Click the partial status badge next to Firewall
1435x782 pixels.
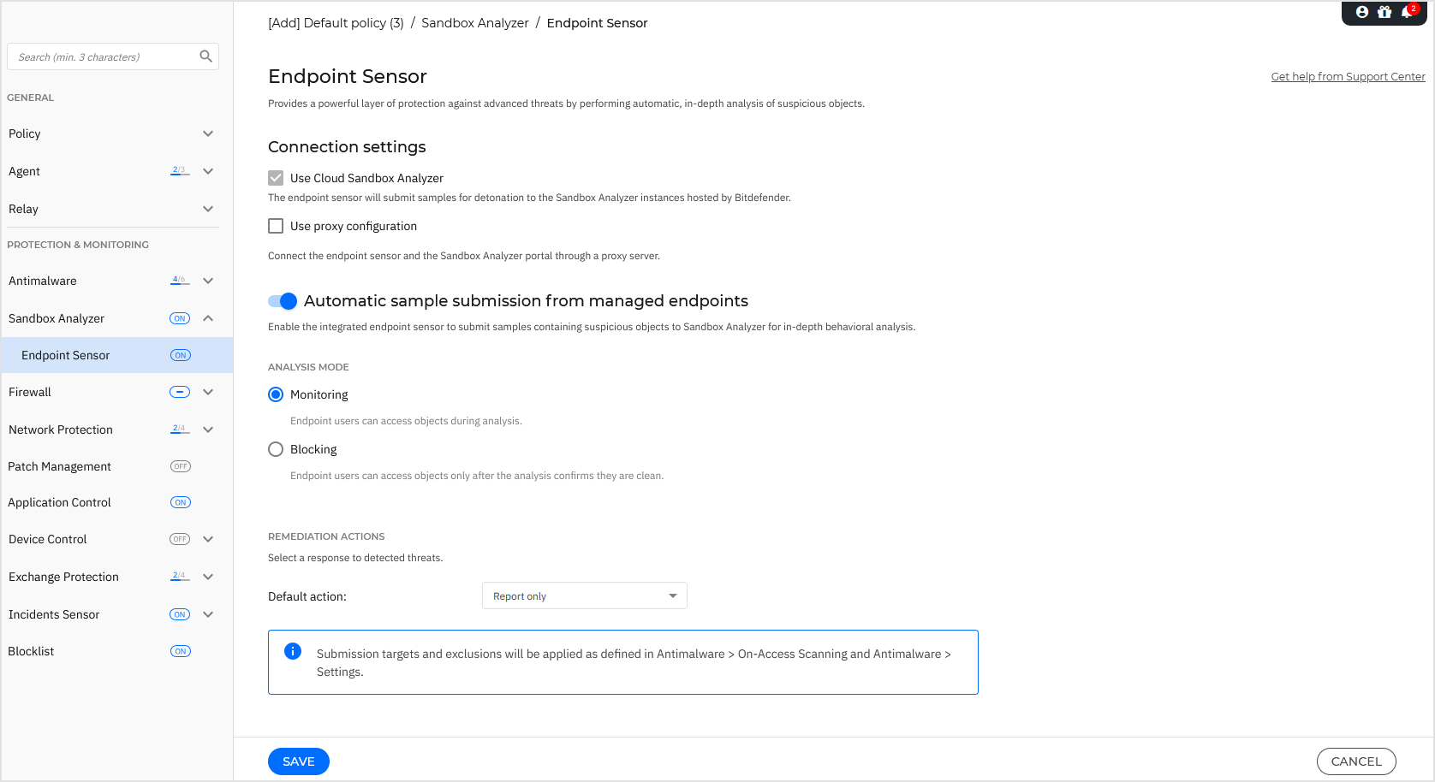180,391
